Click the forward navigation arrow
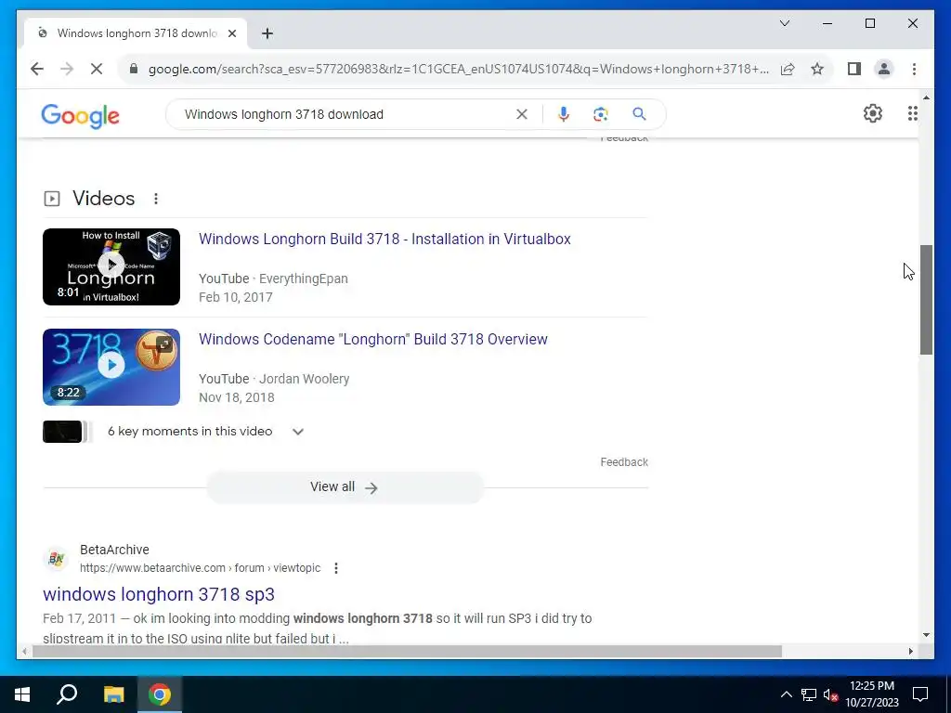Screen dimensions: 951x713 click(x=67, y=69)
